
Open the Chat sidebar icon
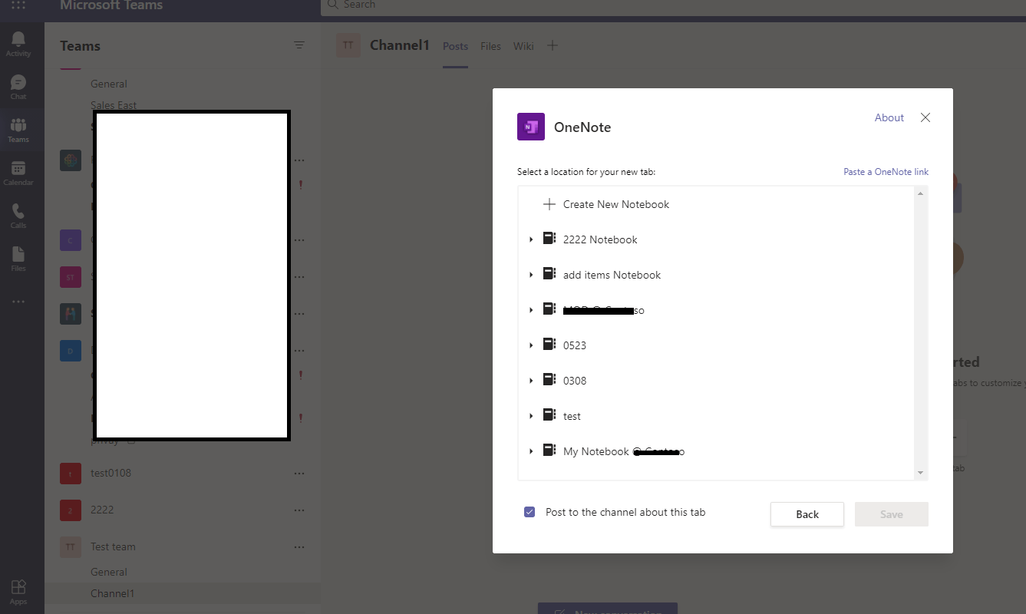18,82
